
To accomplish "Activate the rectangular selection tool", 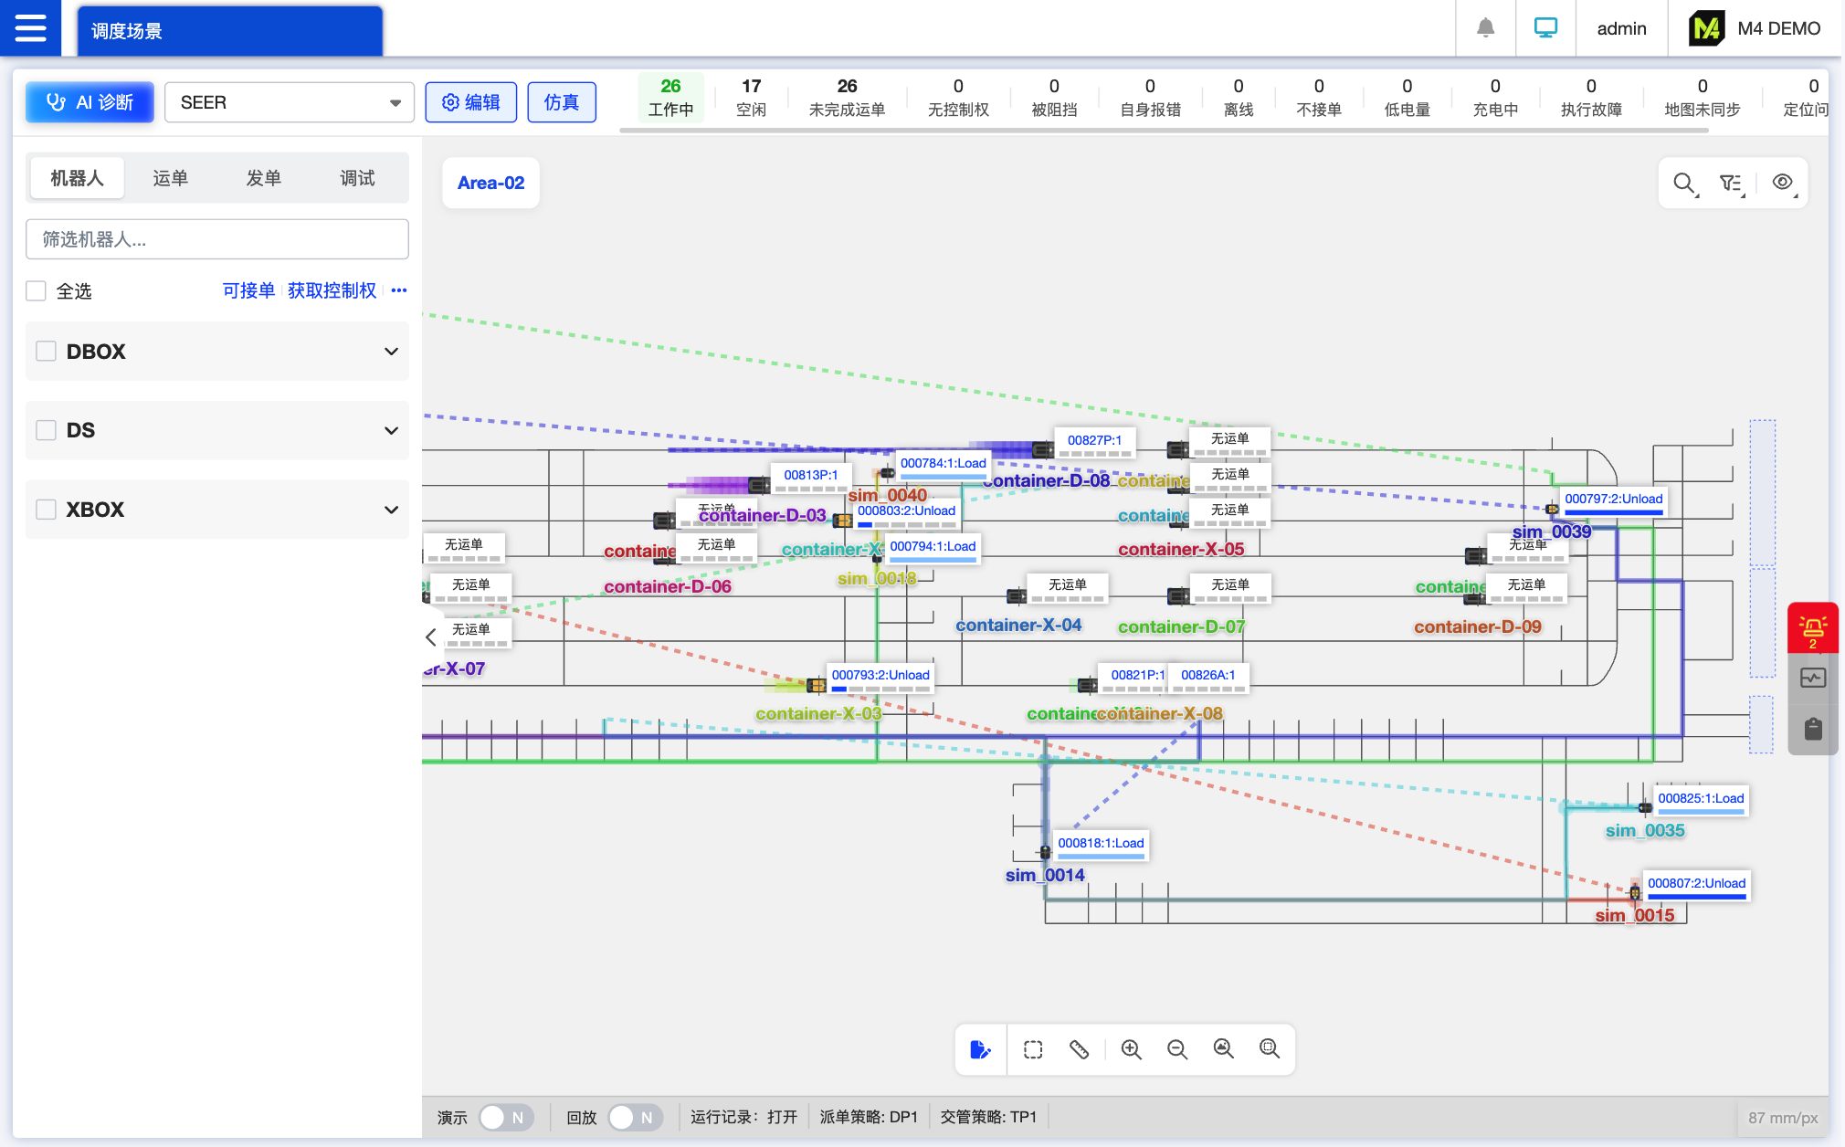I will [x=1033, y=1049].
